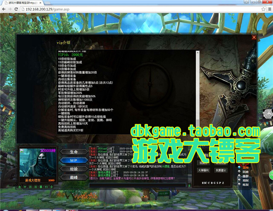Click the pink [提示] chat message
Image resolution: width=273 pixels, height=211 pixels.
(132, 178)
